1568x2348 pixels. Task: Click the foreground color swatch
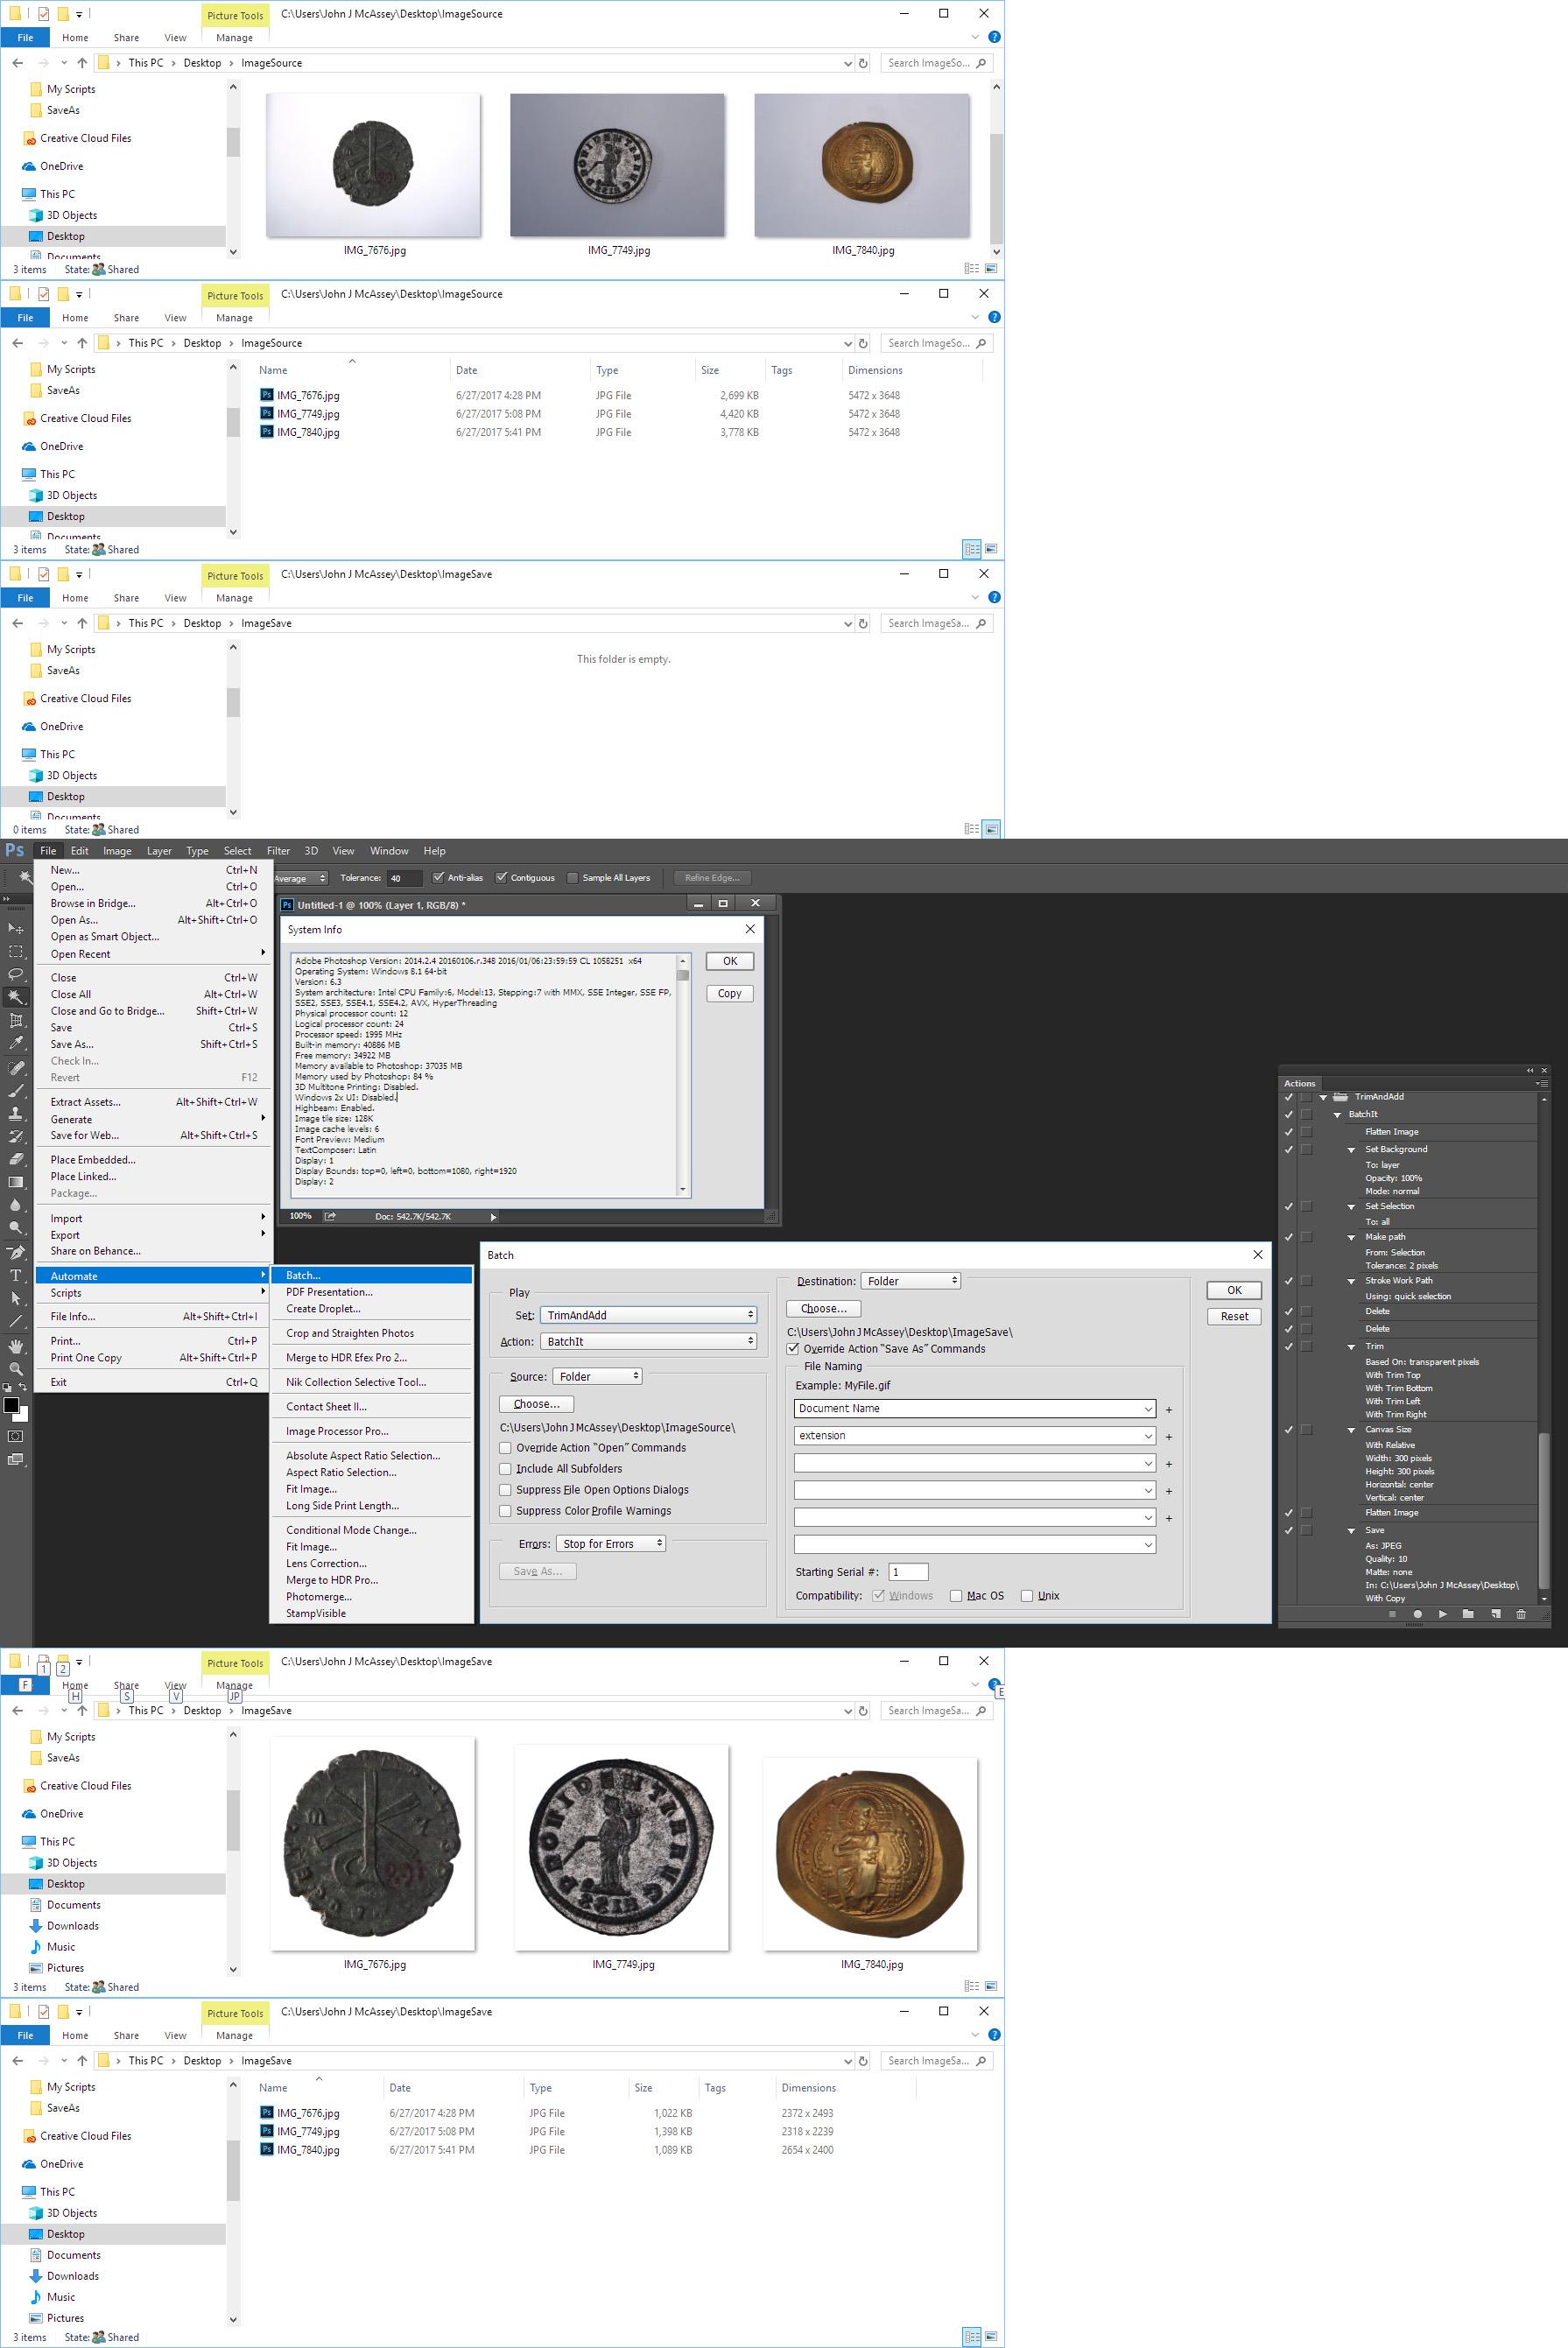tap(11, 1405)
